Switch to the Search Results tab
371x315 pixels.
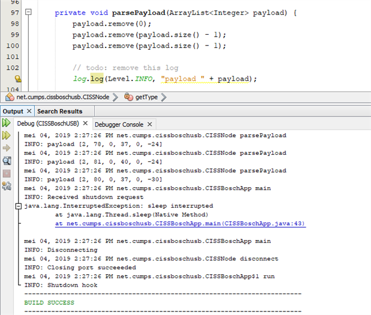pos(59,111)
